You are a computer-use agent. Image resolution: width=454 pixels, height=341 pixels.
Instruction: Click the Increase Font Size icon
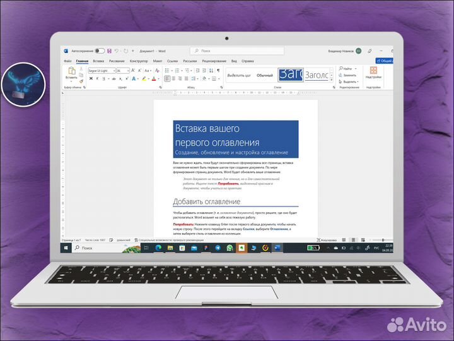133,71
